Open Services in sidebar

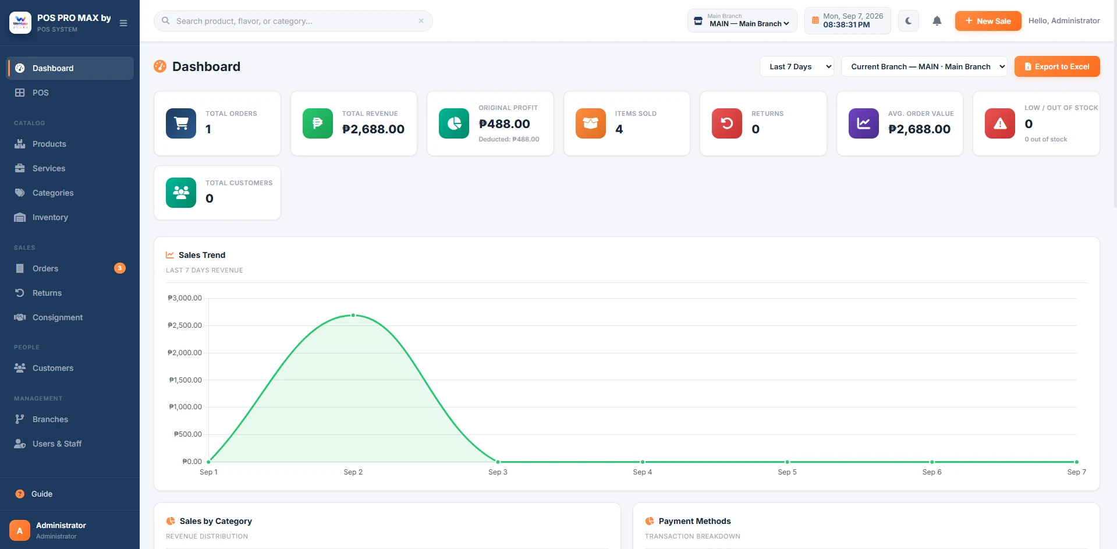point(70,168)
